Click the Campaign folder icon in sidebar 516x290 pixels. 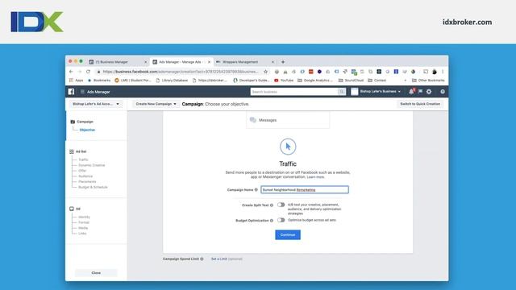point(73,122)
